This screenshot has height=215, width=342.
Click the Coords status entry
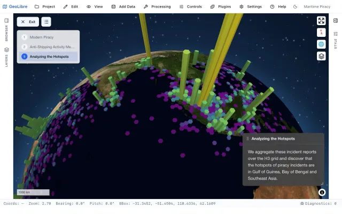point(13,203)
